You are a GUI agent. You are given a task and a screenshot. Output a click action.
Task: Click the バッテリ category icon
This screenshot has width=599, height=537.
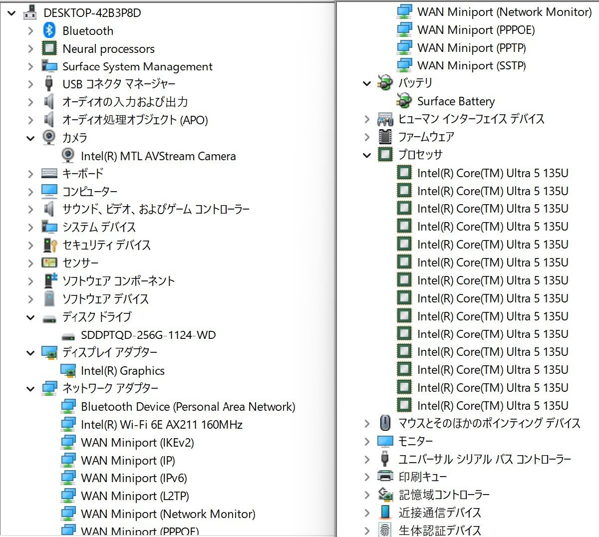[385, 83]
